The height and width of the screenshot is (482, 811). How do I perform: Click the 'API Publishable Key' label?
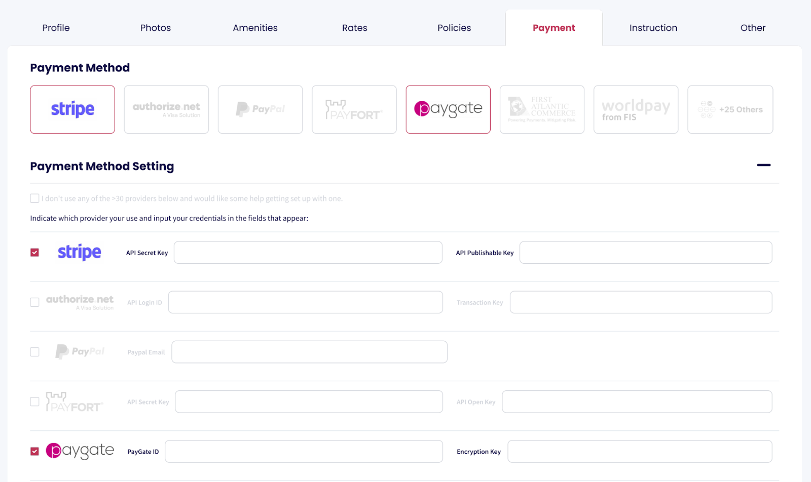(x=485, y=253)
